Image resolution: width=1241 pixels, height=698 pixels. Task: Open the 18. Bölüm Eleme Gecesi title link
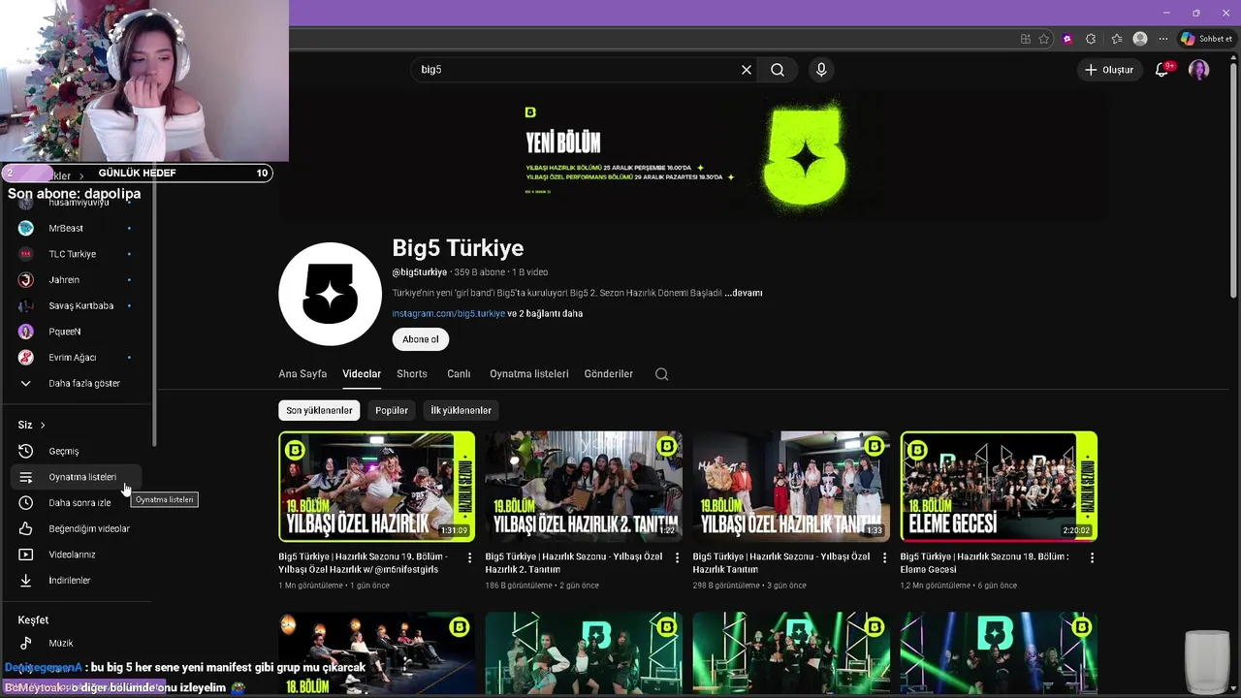point(985,563)
